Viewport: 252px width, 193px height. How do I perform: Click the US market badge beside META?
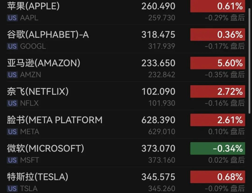[12, 132]
